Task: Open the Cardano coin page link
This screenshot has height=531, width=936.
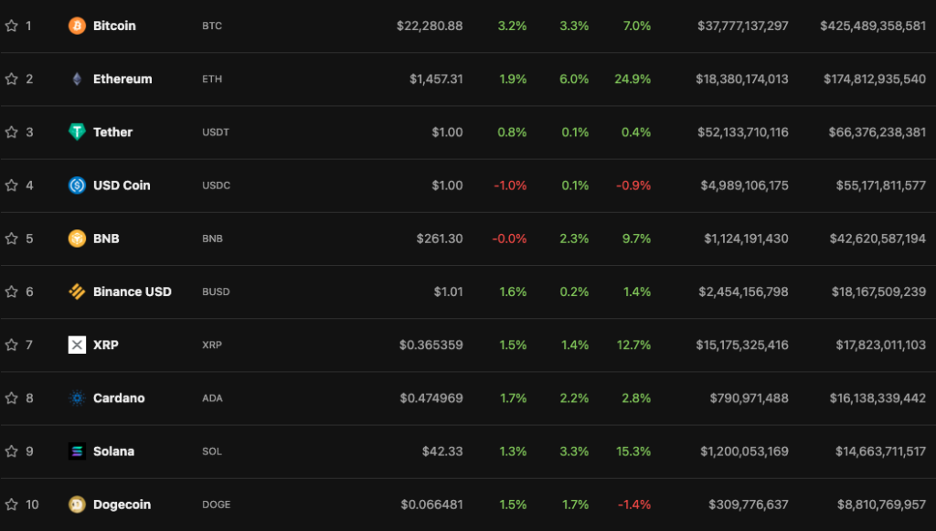Action: click(x=119, y=398)
